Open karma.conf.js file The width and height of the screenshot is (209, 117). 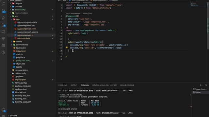(21, 83)
